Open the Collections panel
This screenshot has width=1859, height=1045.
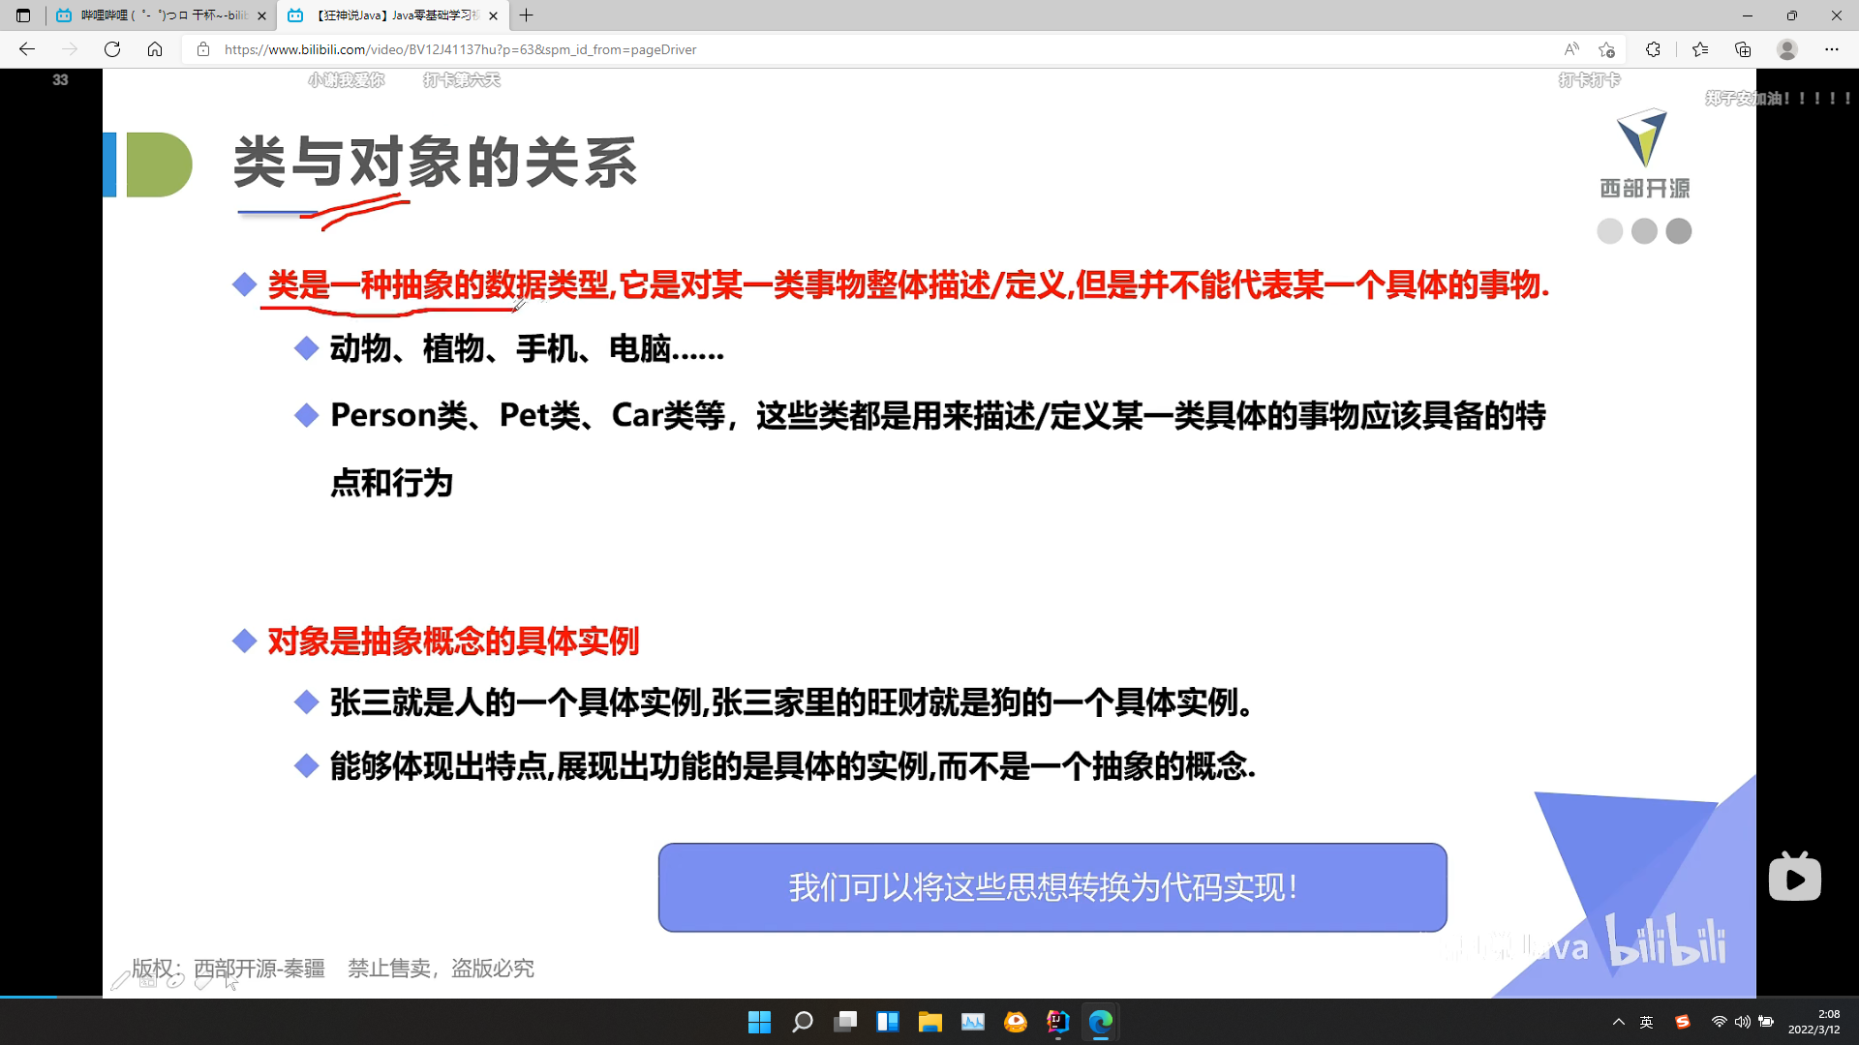point(1743,49)
